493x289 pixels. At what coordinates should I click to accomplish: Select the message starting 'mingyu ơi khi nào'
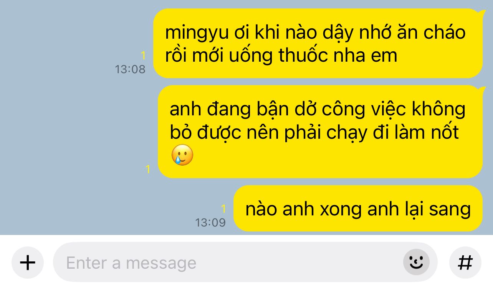tap(318, 43)
